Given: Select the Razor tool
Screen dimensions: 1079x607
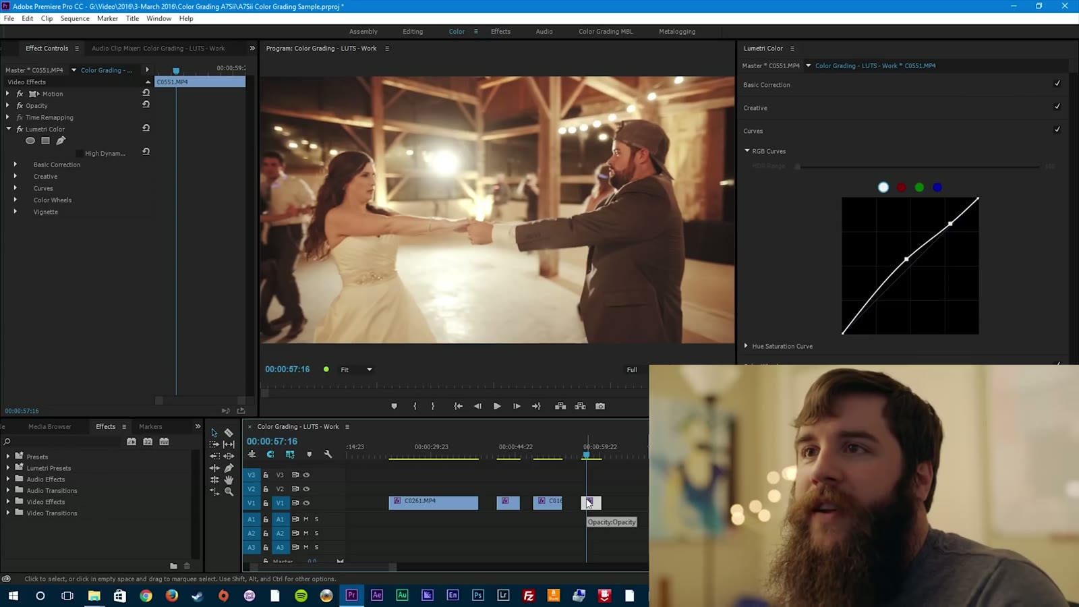Looking at the screenshot, I should click(229, 433).
